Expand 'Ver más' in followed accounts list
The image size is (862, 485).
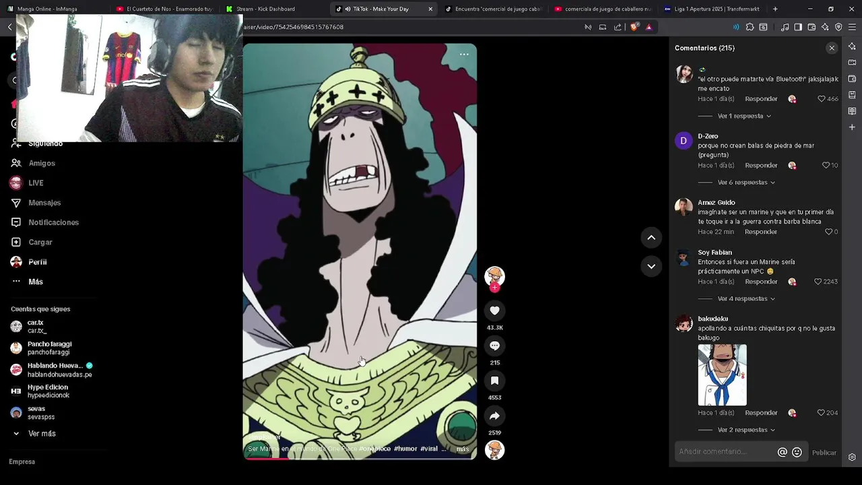pyautogui.click(x=42, y=434)
